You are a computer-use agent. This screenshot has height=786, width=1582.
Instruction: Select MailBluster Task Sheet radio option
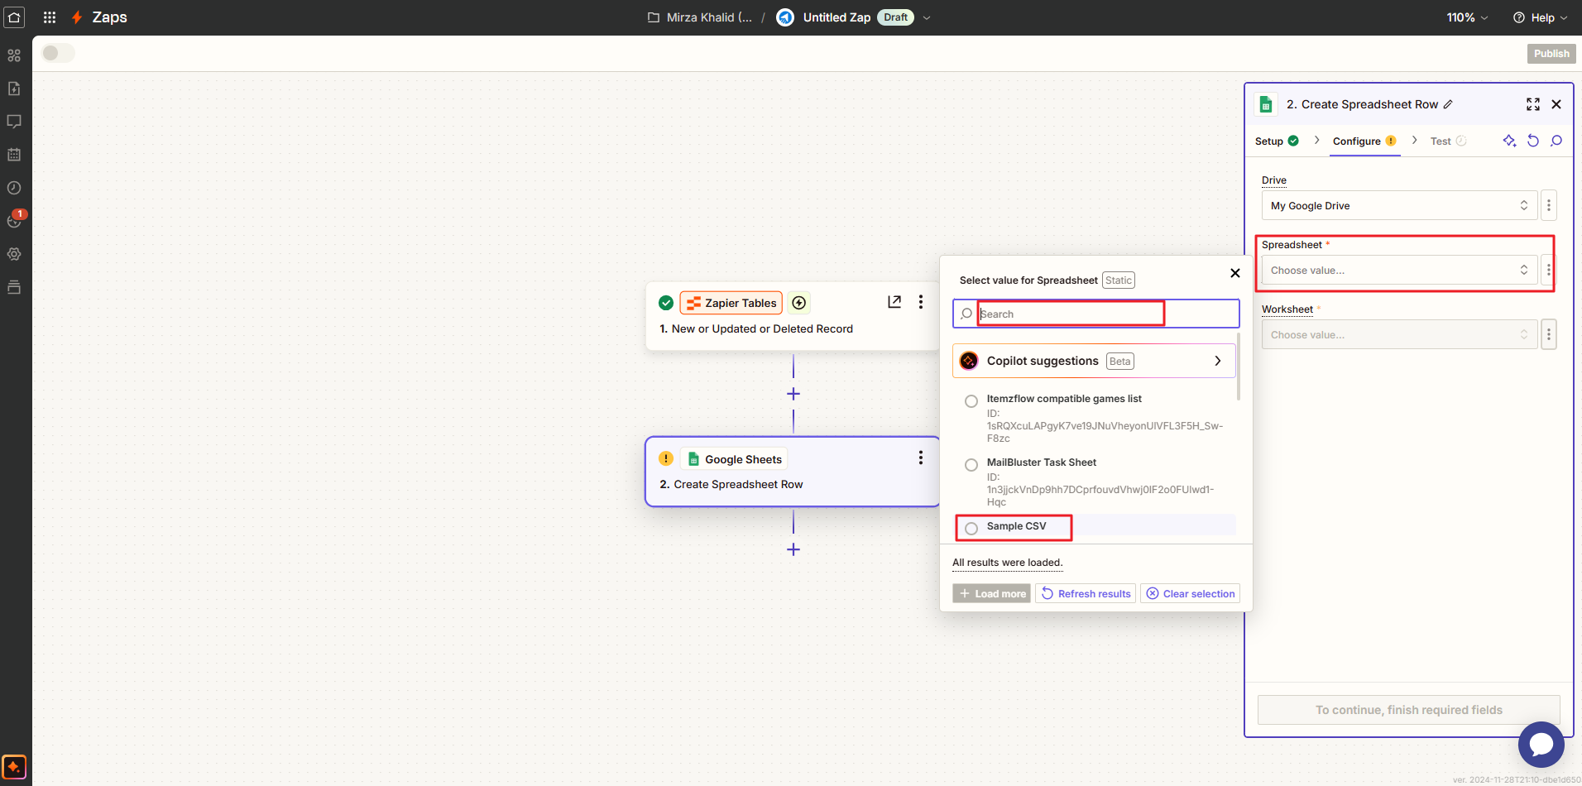971,465
